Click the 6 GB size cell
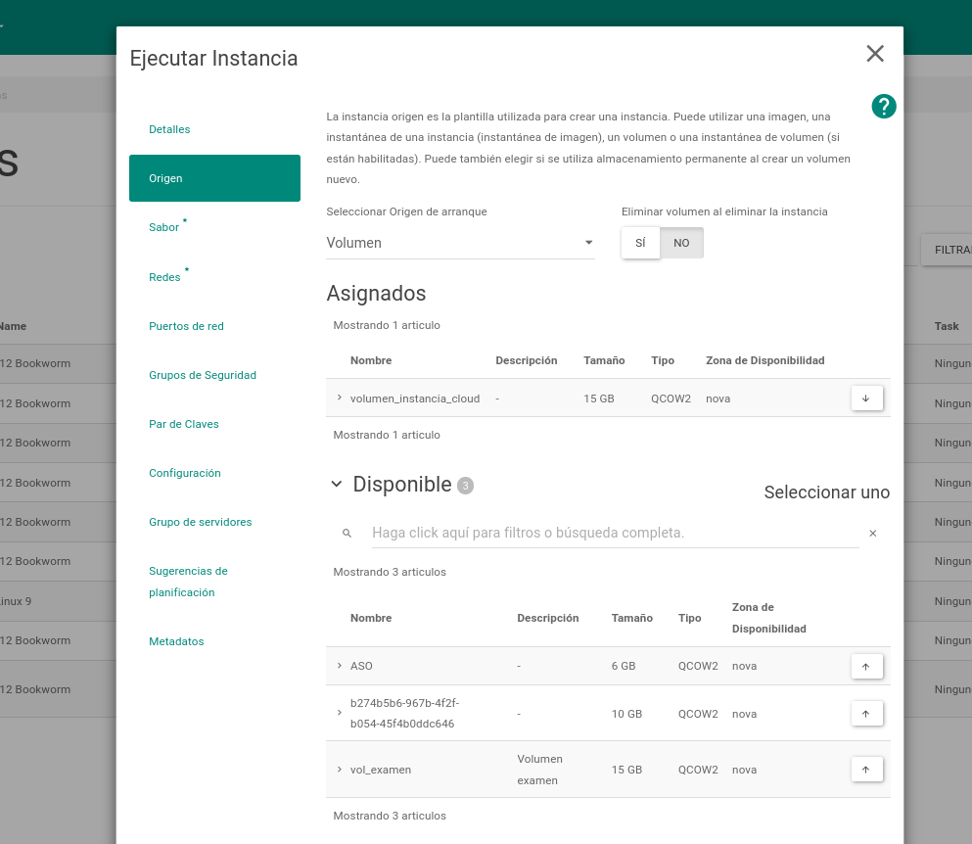Image resolution: width=972 pixels, height=844 pixels. (x=624, y=666)
